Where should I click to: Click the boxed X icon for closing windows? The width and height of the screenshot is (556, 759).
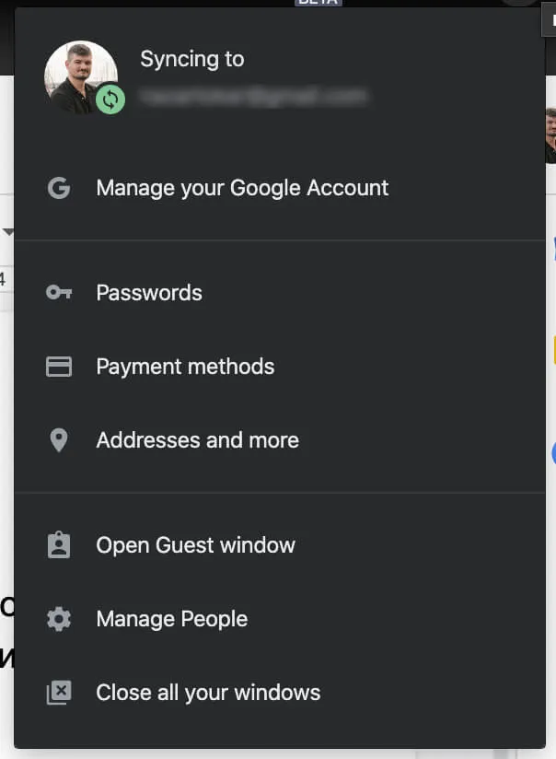(59, 692)
